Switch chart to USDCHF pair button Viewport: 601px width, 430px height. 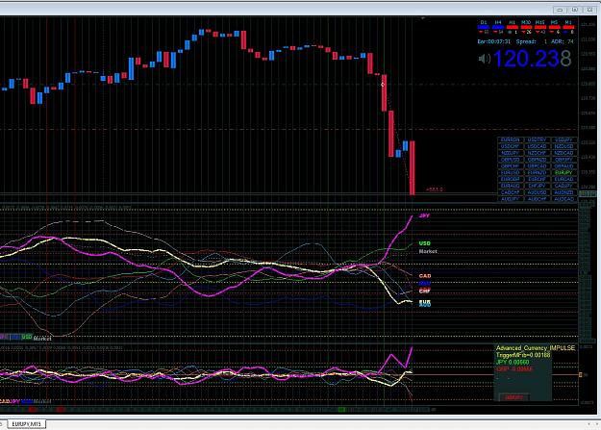(511, 146)
